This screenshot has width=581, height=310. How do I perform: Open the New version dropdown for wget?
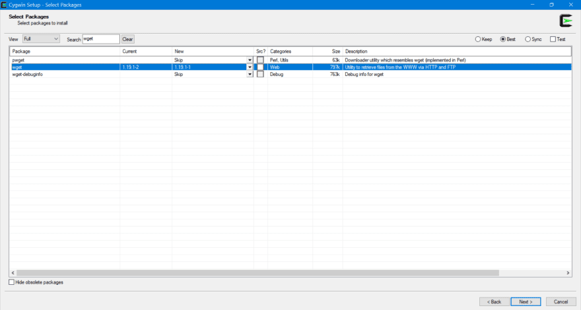click(x=250, y=67)
